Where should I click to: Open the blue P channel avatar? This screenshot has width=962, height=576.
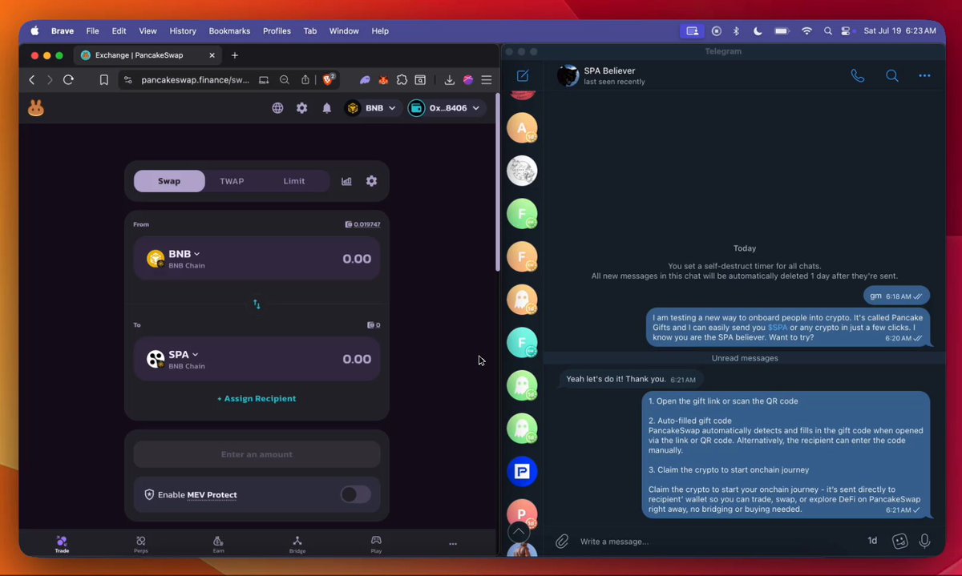point(522,471)
